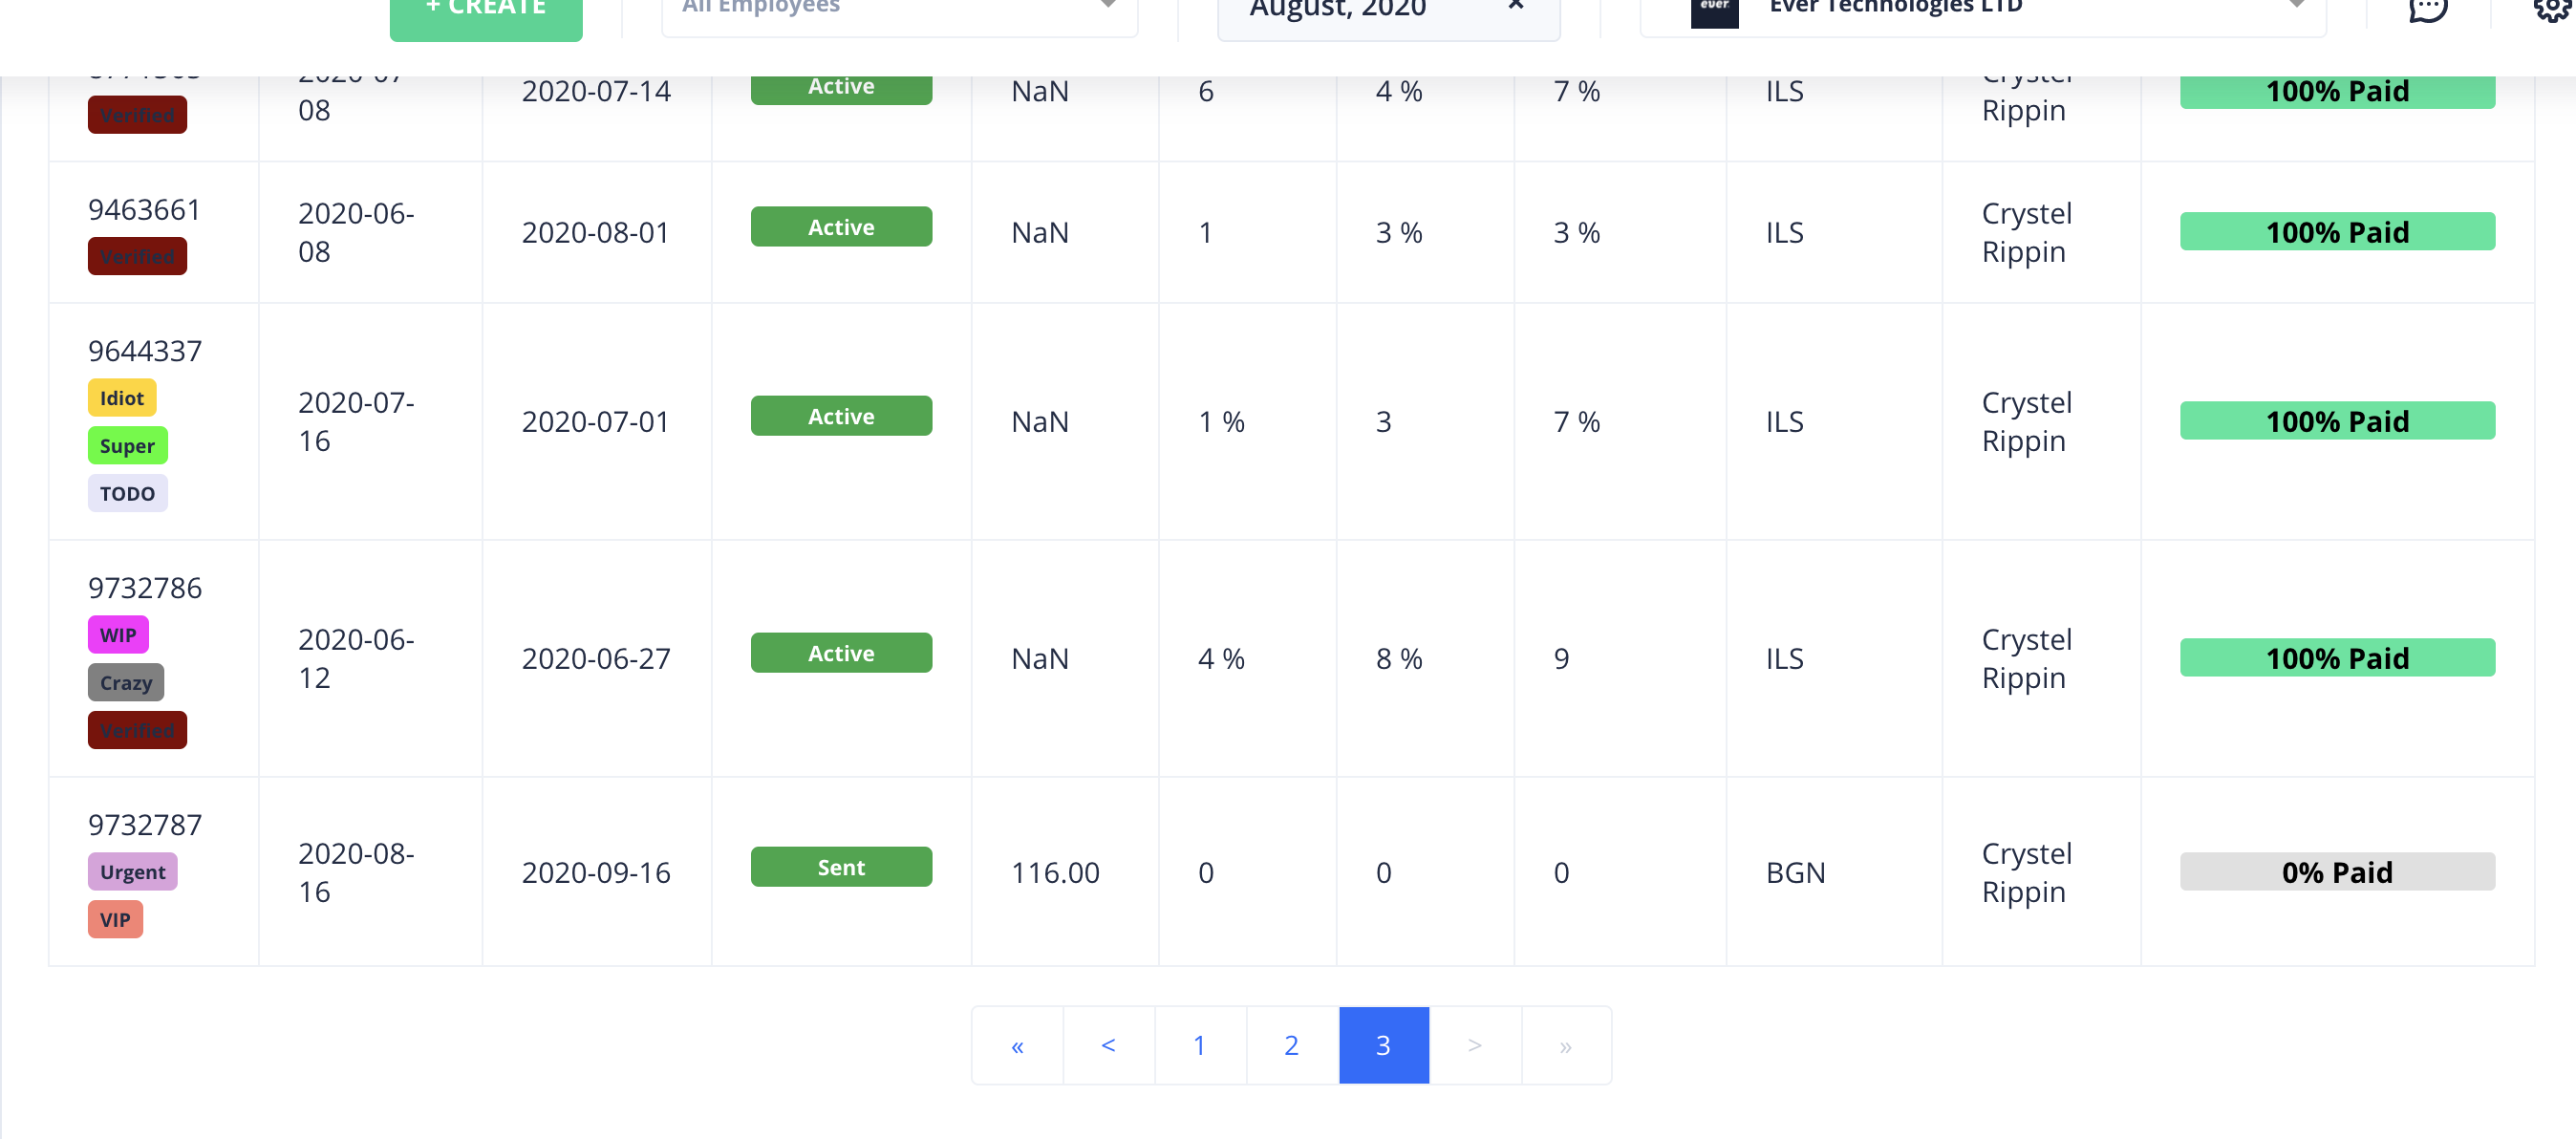Click the Active status badge on invoice 9644337

coord(841,415)
